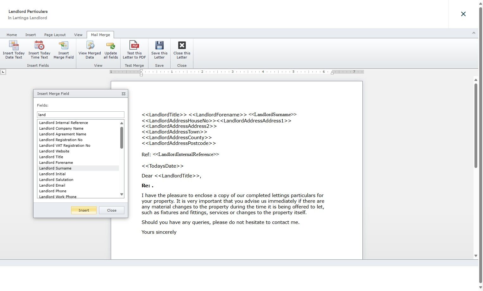This screenshot has height=291, width=483.
Task: Click the ruler tab alignment selector
Action: point(3,72)
